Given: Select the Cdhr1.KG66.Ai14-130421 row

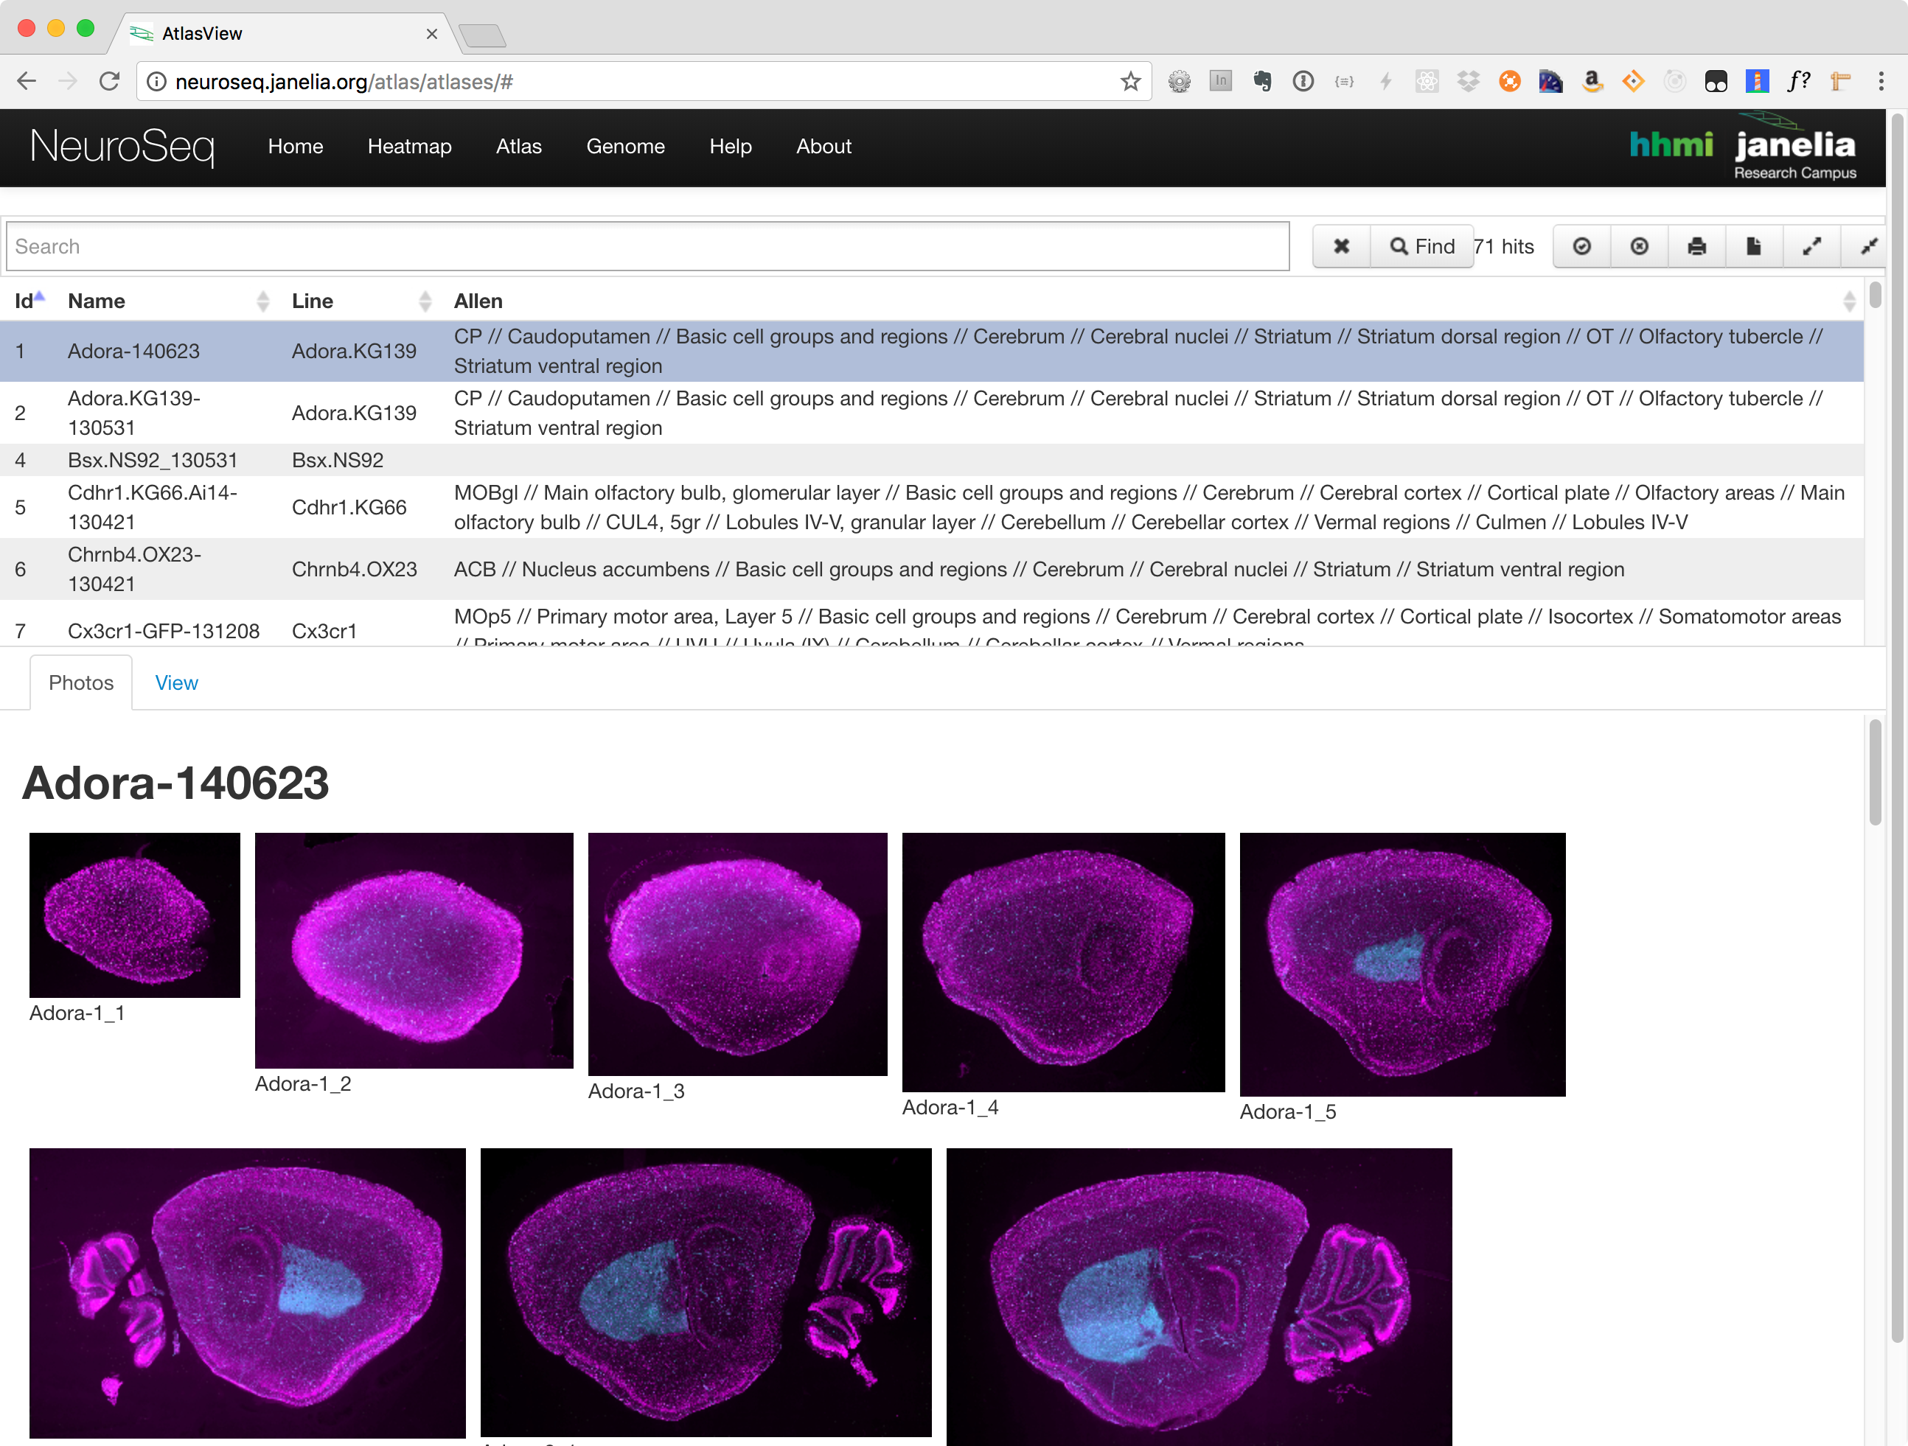Looking at the screenshot, I should coord(932,508).
